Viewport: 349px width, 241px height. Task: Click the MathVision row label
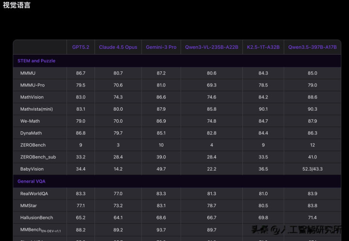[x=32, y=97]
